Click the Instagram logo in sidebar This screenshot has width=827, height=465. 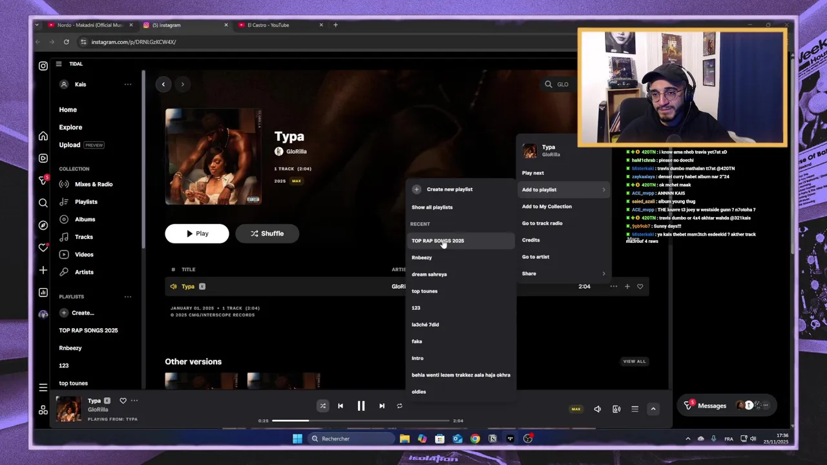click(43, 66)
